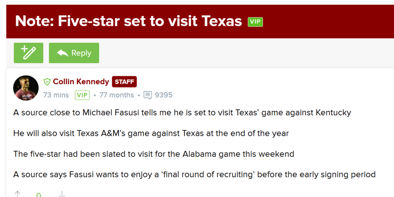The height and width of the screenshot is (197, 394).
Task: Reply to the thread
Action: point(74,53)
